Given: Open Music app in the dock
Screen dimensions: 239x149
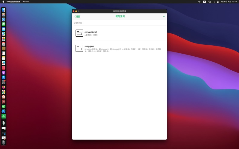Looking at the screenshot, I should pyautogui.click(x=4, y=68).
